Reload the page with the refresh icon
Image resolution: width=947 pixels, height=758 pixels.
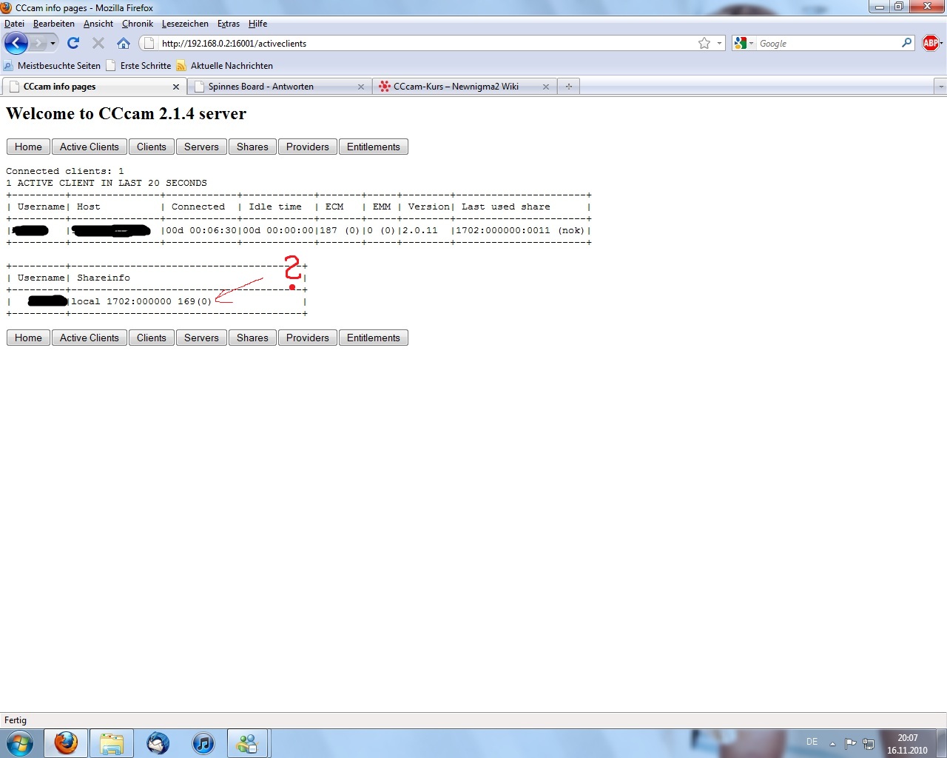73,43
